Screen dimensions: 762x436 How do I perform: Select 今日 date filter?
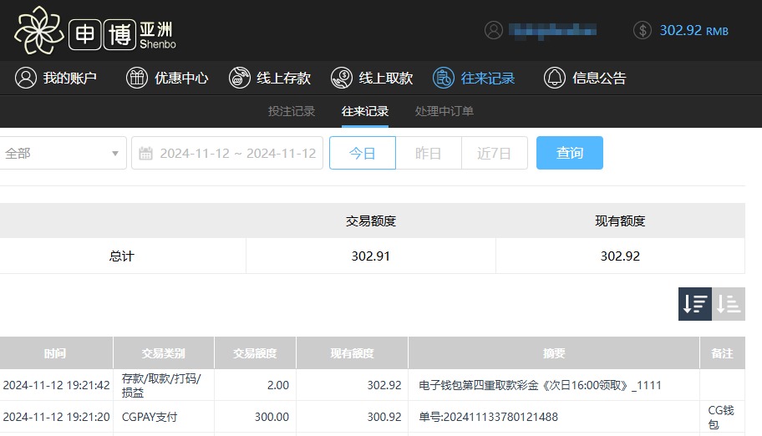pyautogui.click(x=363, y=153)
